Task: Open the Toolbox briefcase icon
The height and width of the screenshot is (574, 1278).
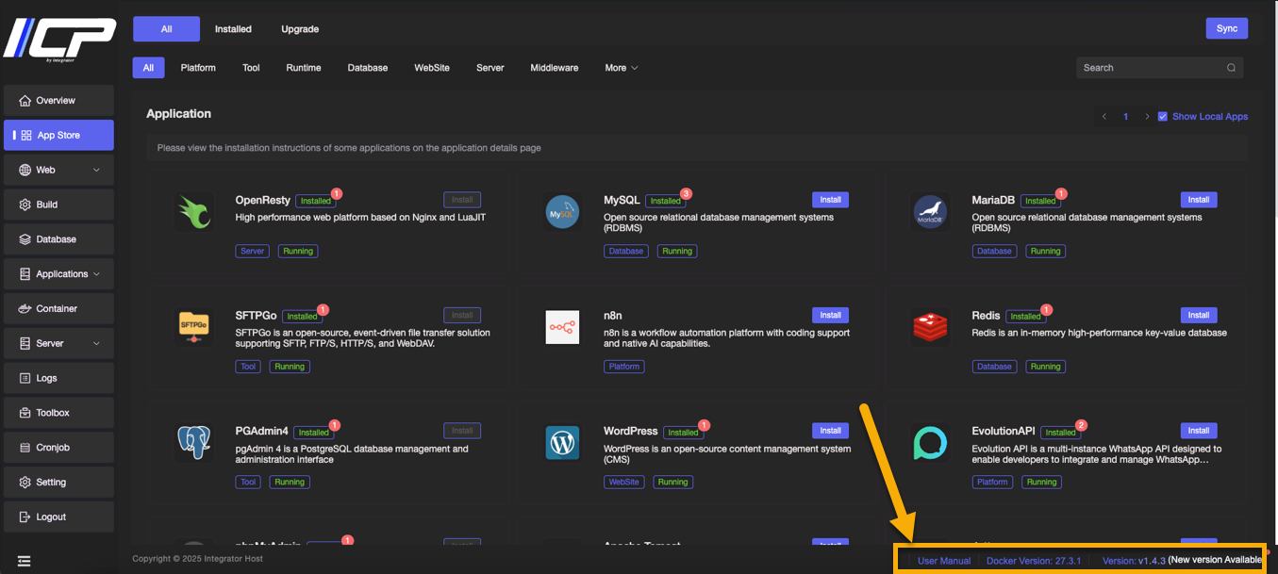Action: pos(25,413)
